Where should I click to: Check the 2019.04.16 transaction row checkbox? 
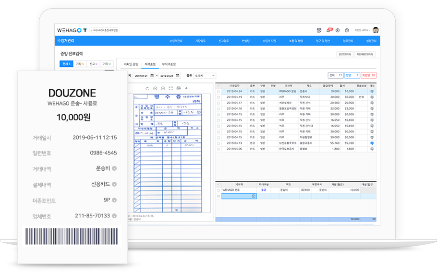pyautogui.click(x=218, y=109)
